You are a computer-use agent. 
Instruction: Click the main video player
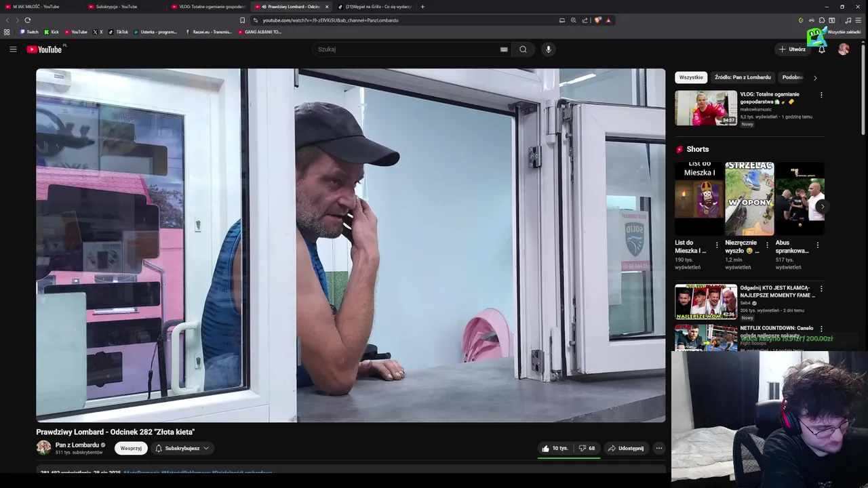351,245
